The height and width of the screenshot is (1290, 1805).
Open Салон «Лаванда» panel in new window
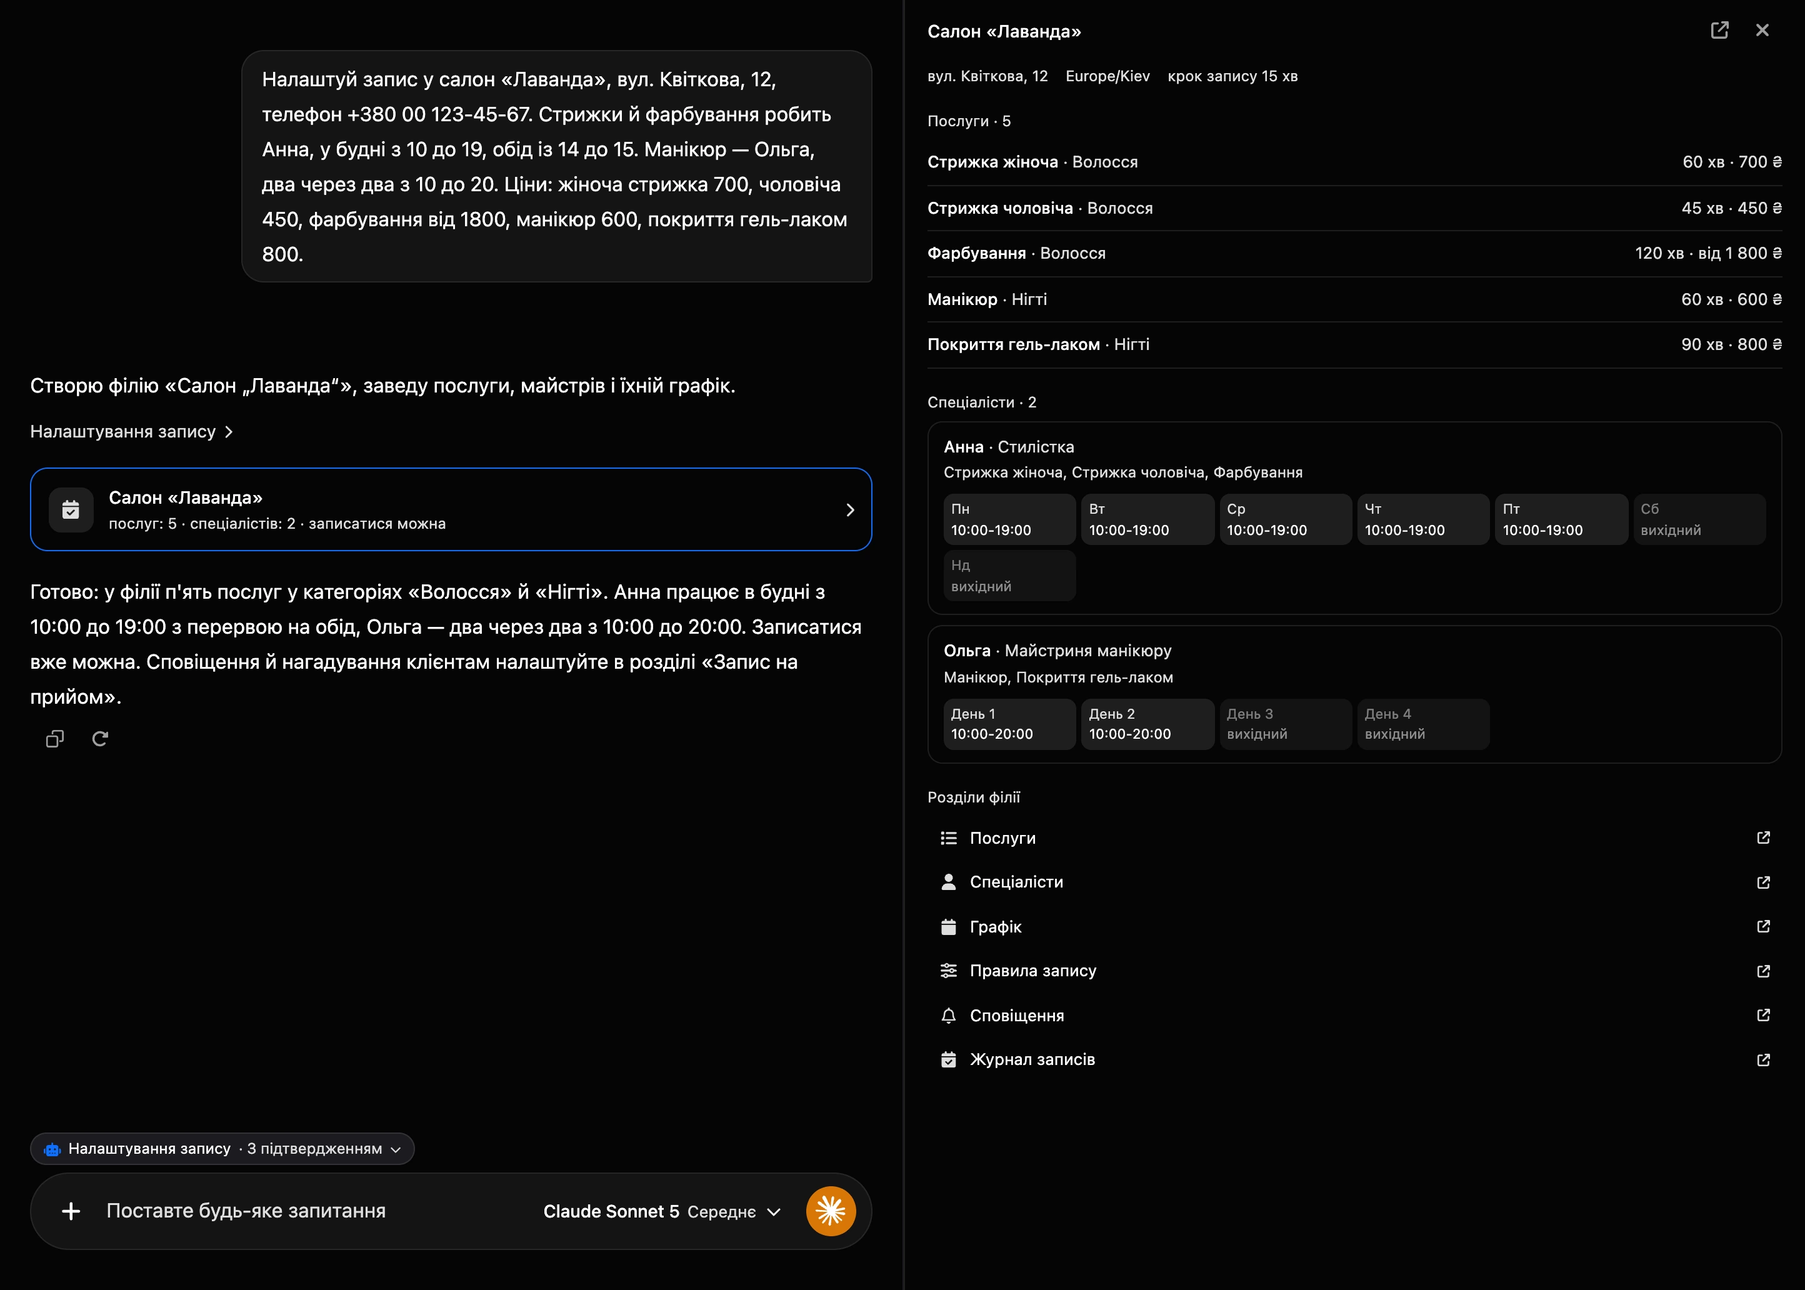pos(1719,30)
